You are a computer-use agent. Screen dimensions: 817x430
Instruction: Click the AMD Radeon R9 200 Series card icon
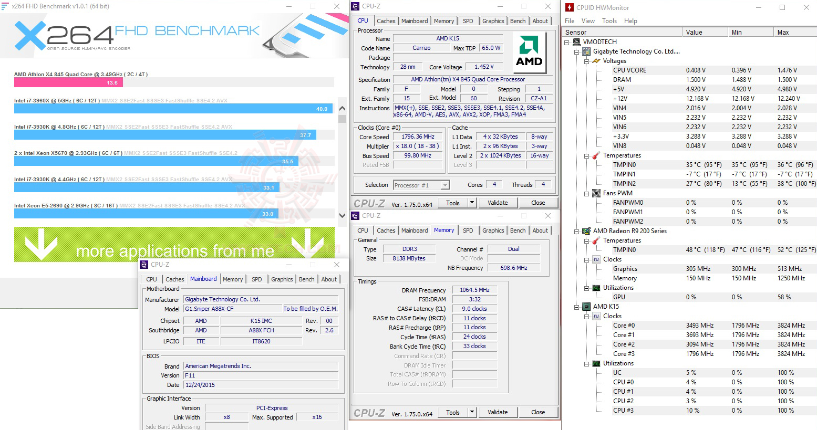coord(586,231)
